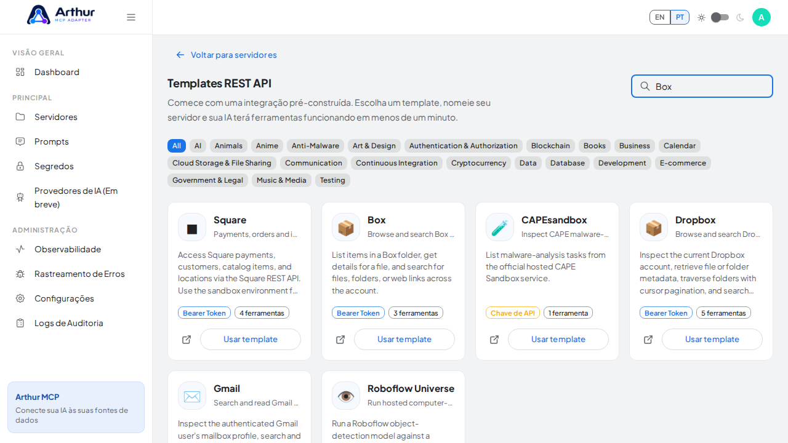Filter by Cloud Storage & File Sharing
Image resolution: width=788 pixels, height=443 pixels.
click(222, 163)
